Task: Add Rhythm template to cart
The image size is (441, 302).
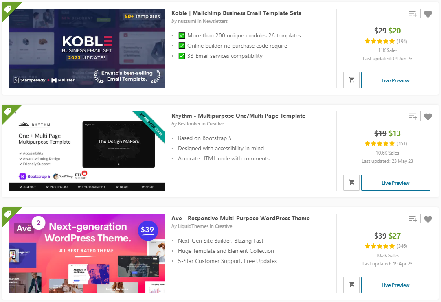Action: (351, 183)
